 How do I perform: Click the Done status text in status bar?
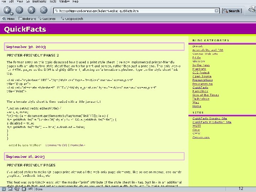pos(39,189)
